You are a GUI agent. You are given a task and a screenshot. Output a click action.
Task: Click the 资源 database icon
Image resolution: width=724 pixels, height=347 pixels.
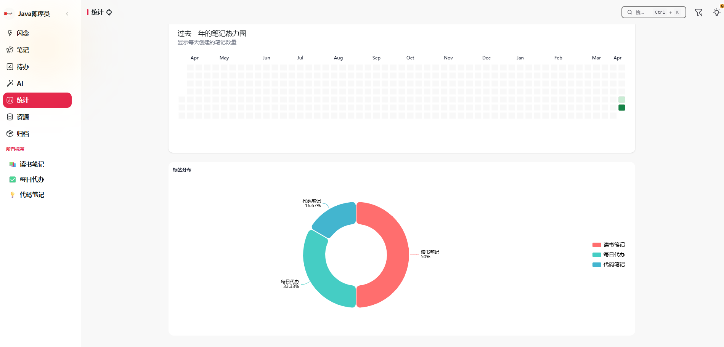point(10,117)
